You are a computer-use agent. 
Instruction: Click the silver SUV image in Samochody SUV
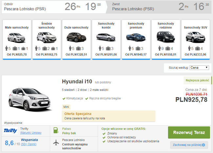pos(196,37)
